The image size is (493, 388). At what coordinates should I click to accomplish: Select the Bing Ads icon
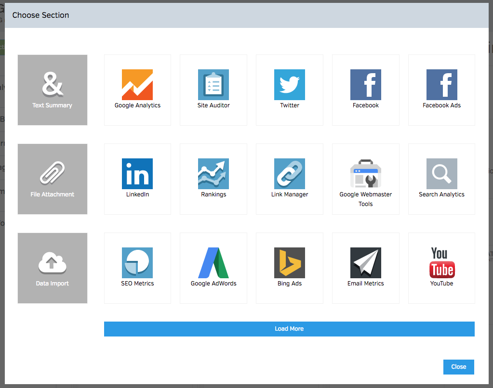pos(290,263)
